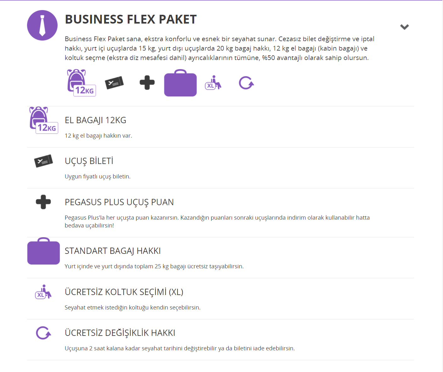This screenshot has height=372, width=443.
Task: Click the purple tie package icon
Action: click(42, 25)
